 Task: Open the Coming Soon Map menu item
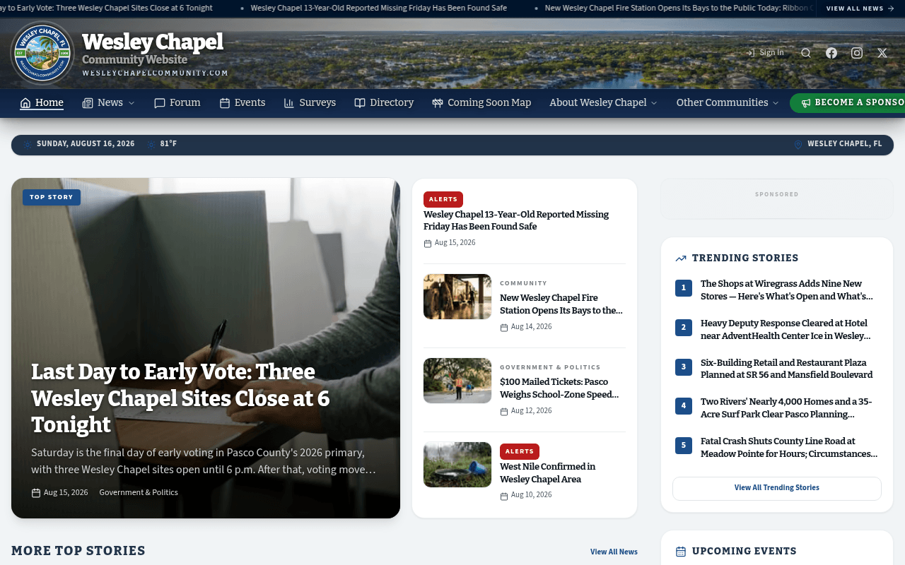pyautogui.click(x=481, y=103)
